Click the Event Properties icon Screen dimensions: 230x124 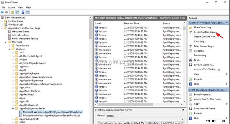pyautogui.click(x=190, y=95)
